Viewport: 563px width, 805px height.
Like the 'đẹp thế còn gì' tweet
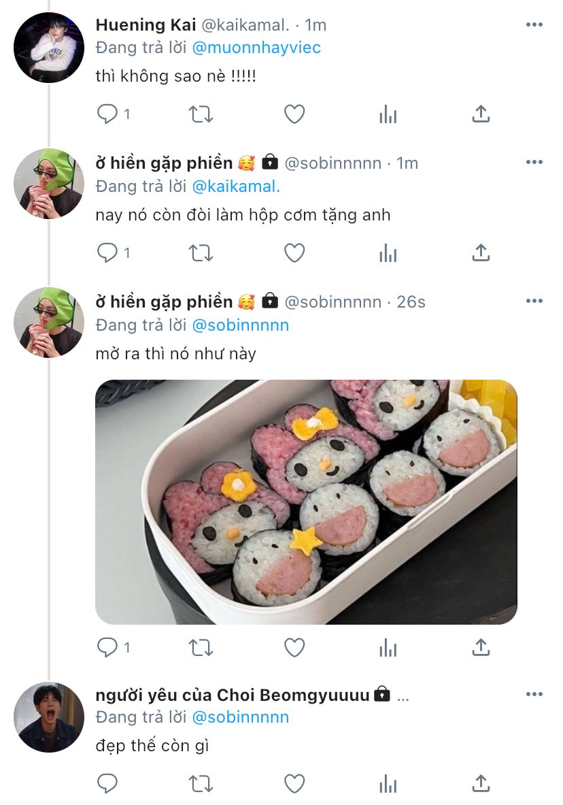coord(294,784)
